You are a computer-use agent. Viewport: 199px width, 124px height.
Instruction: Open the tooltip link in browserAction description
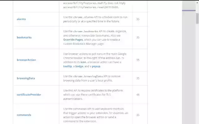[67, 66]
